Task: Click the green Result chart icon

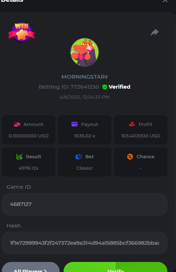Action: 19,157
